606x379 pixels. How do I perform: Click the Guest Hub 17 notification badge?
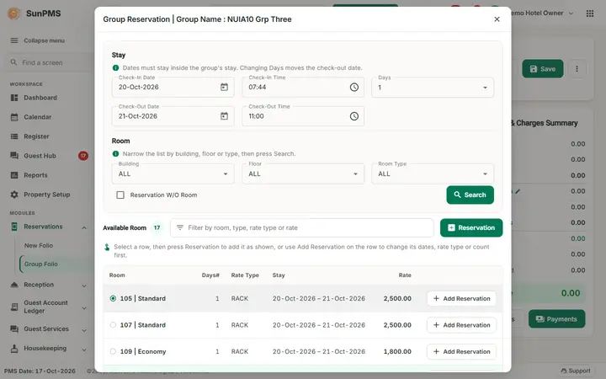click(x=83, y=156)
